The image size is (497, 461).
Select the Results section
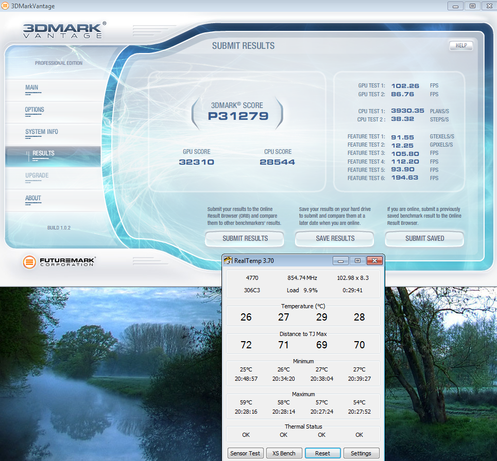pyautogui.click(x=53, y=156)
